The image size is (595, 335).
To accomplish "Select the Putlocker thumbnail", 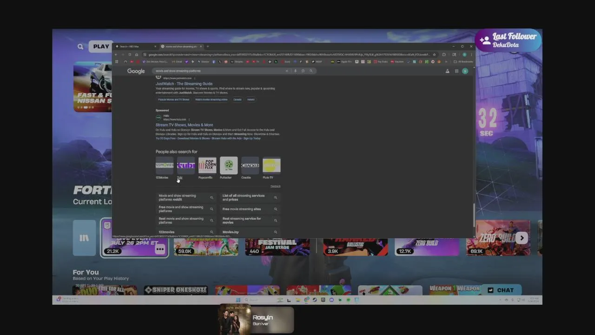I will click(x=228, y=166).
